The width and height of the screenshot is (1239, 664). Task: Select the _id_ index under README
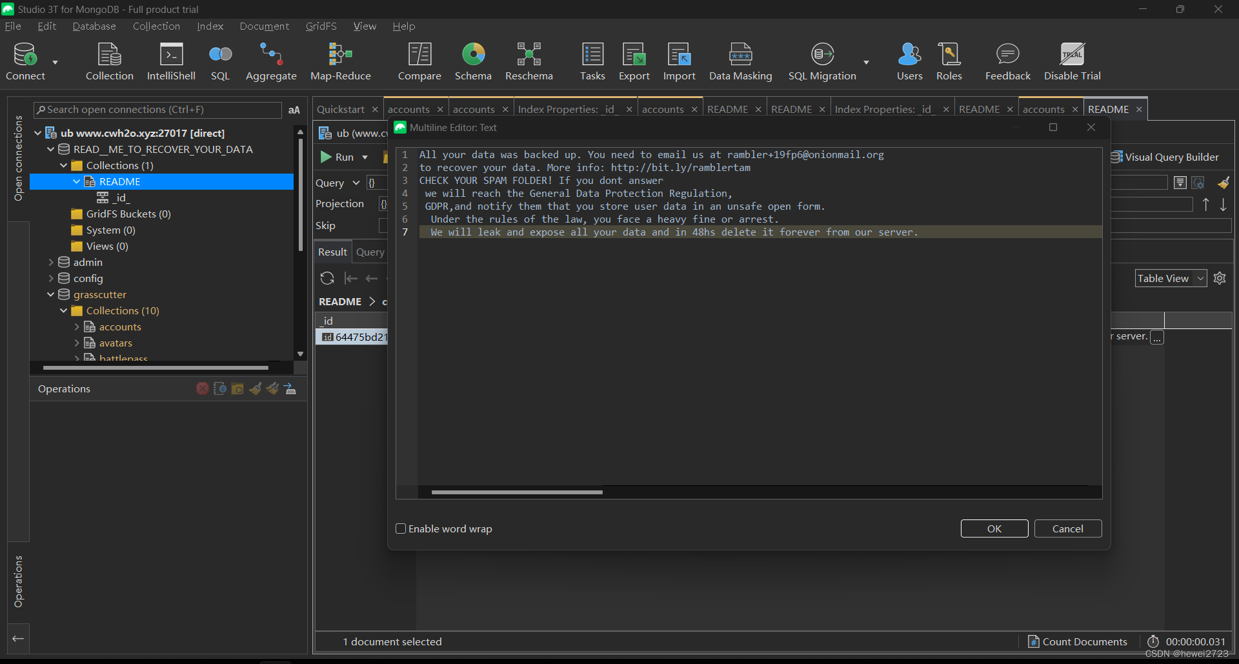coord(121,197)
